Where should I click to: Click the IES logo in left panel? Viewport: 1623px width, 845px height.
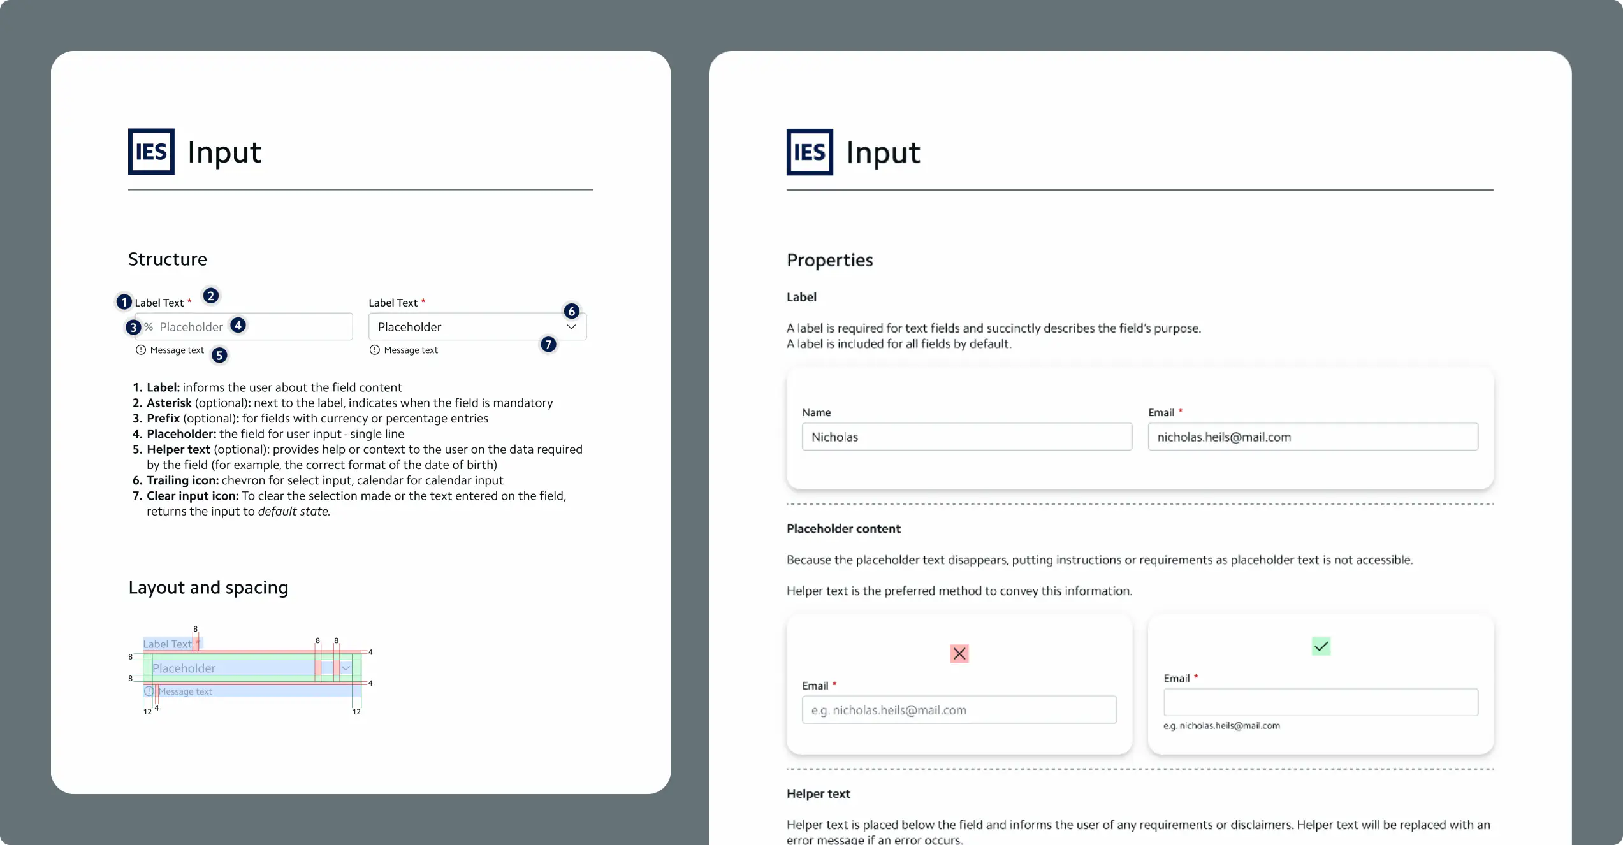click(x=151, y=152)
